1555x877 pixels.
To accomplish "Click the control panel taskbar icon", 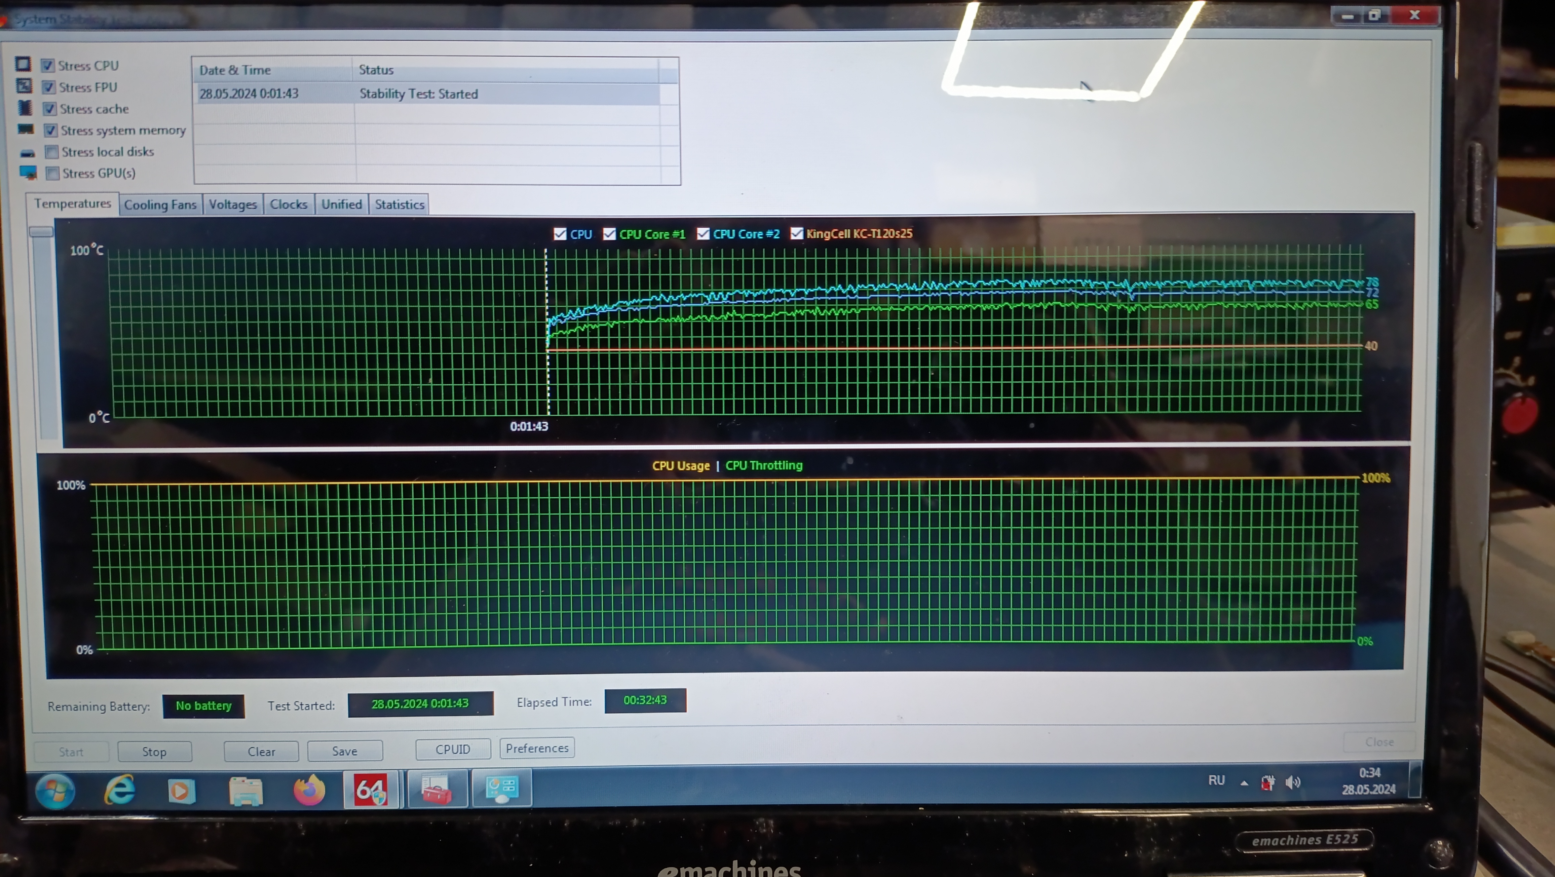I will coord(502,788).
